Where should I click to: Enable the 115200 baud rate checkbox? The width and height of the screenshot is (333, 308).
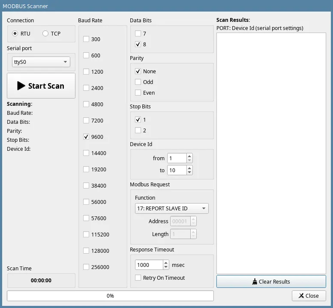pos(86,234)
